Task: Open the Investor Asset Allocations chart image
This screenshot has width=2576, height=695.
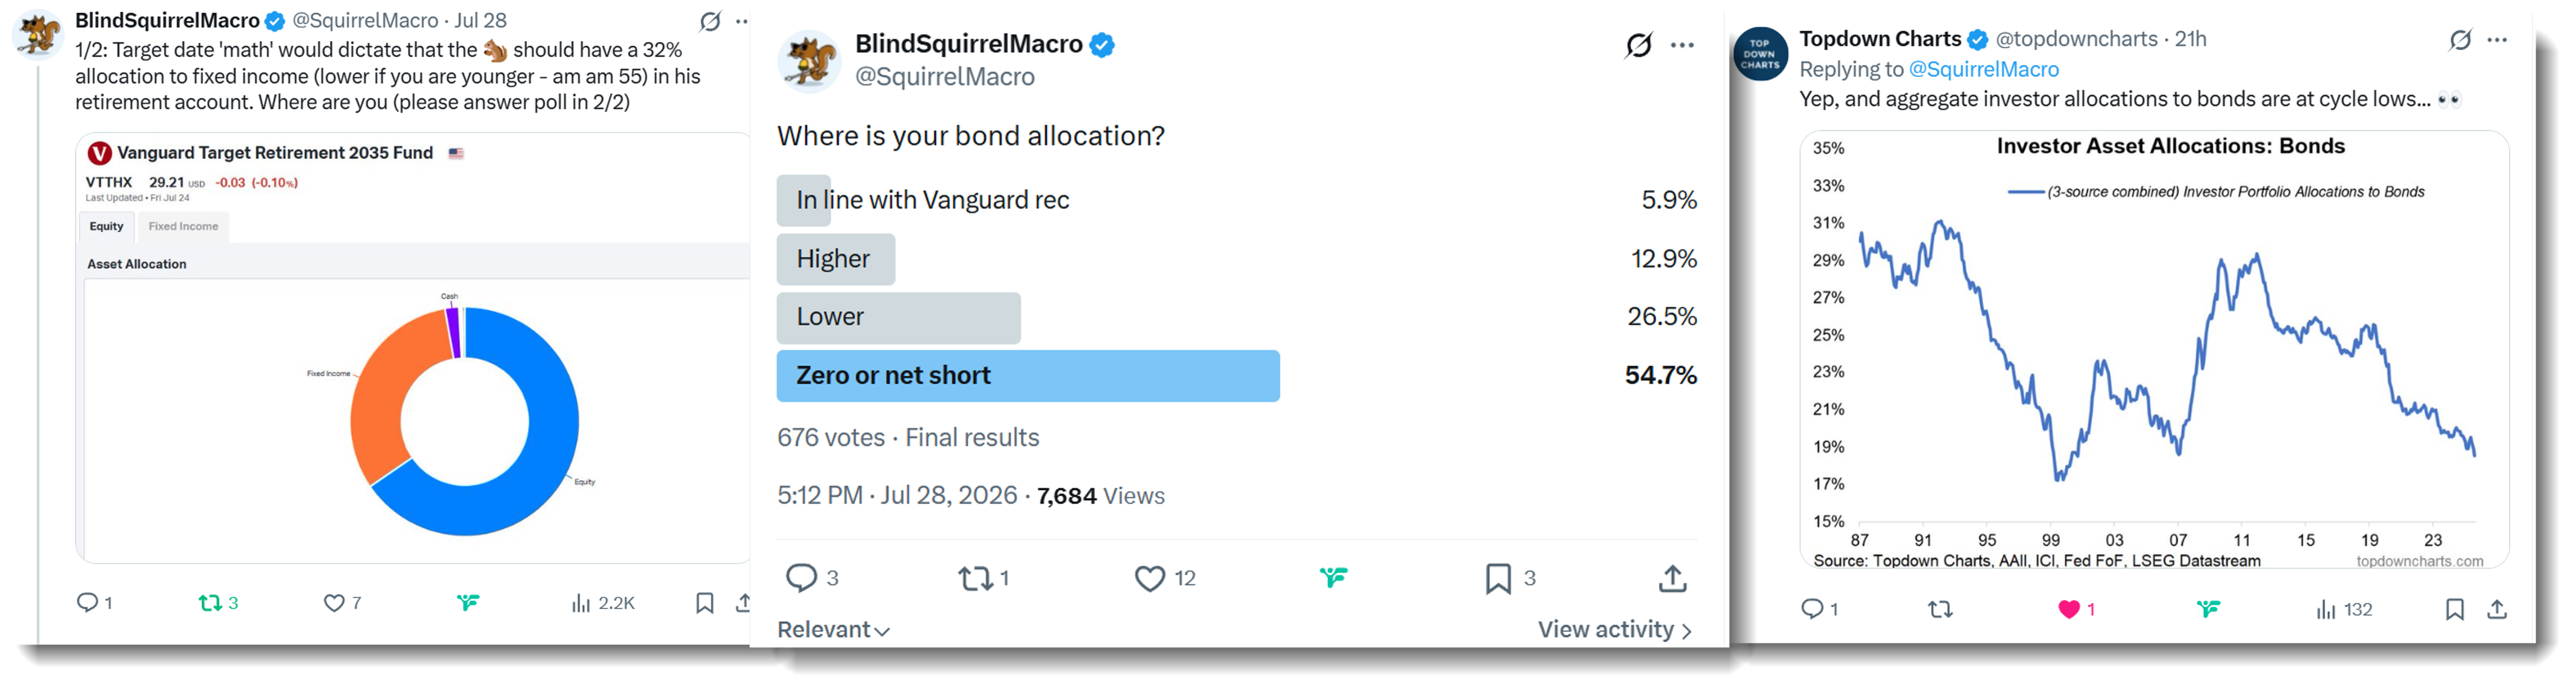Action: coord(2154,349)
